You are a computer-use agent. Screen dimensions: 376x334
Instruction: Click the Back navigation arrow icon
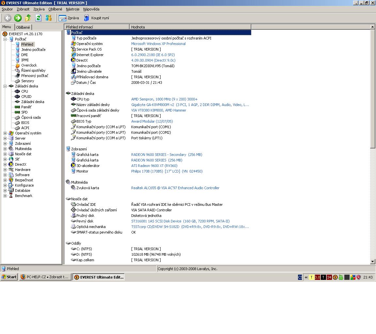click(8, 18)
